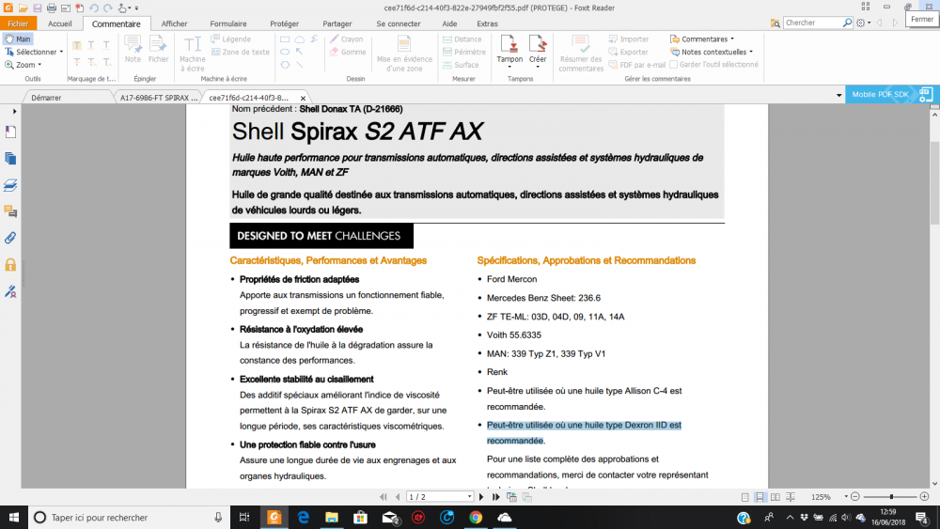Switch to facing pages view mode
Image resolution: width=940 pixels, height=529 pixels.
point(775,497)
